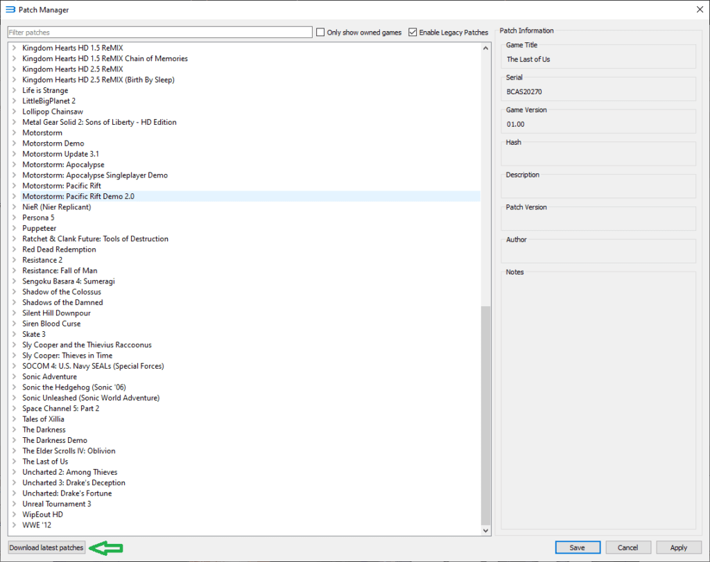This screenshot has width=710, height=562.
Task: Expand Life is Strange patches
Action: tap(14, 90)
